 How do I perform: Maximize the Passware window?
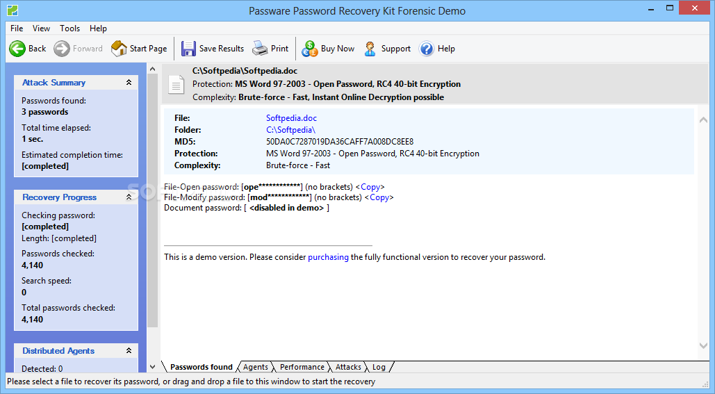pyautogui.click(x=669, y=8)
